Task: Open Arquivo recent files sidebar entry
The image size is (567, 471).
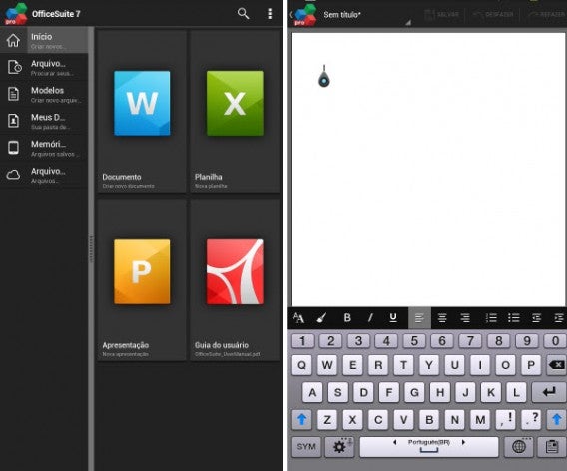Action: point(44,67)
